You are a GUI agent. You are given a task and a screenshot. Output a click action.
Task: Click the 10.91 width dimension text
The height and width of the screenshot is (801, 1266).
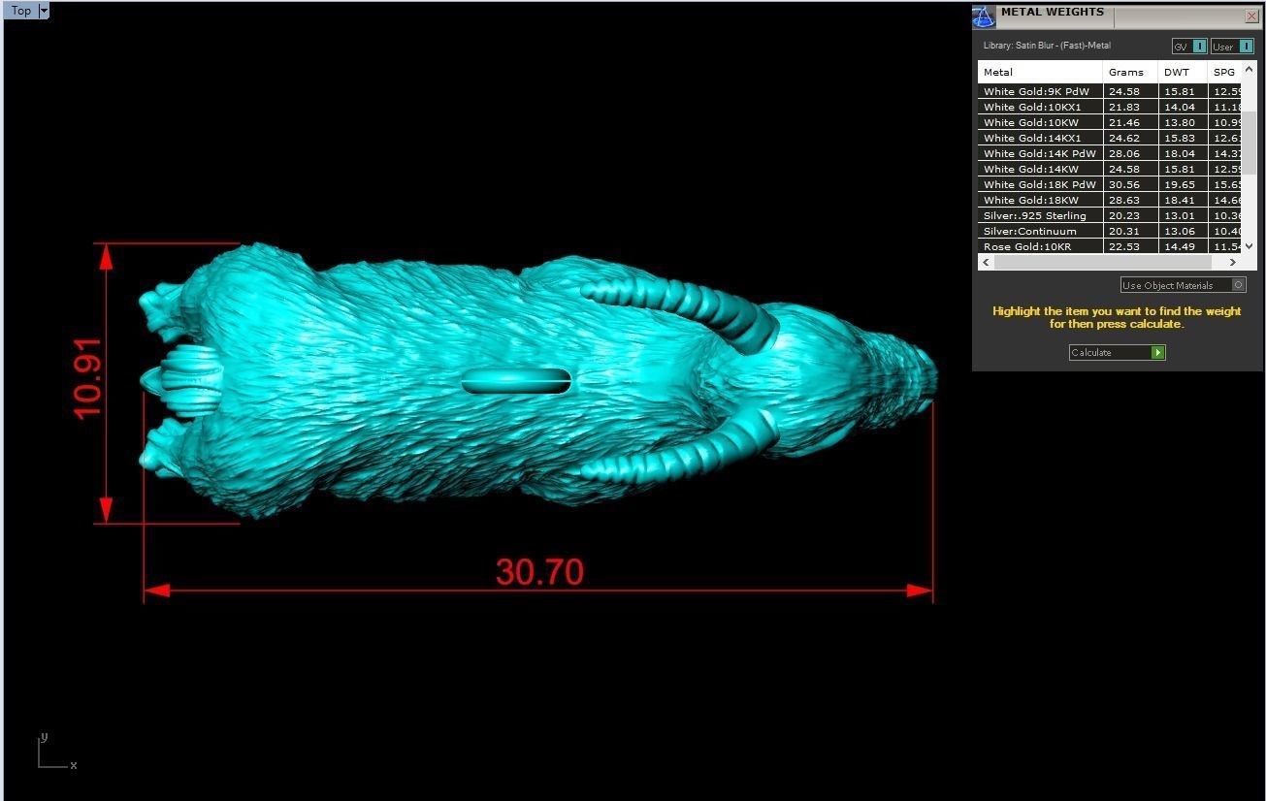[87, 378]
